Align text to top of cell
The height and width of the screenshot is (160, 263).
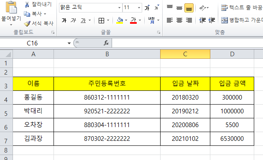coord(170,7)
